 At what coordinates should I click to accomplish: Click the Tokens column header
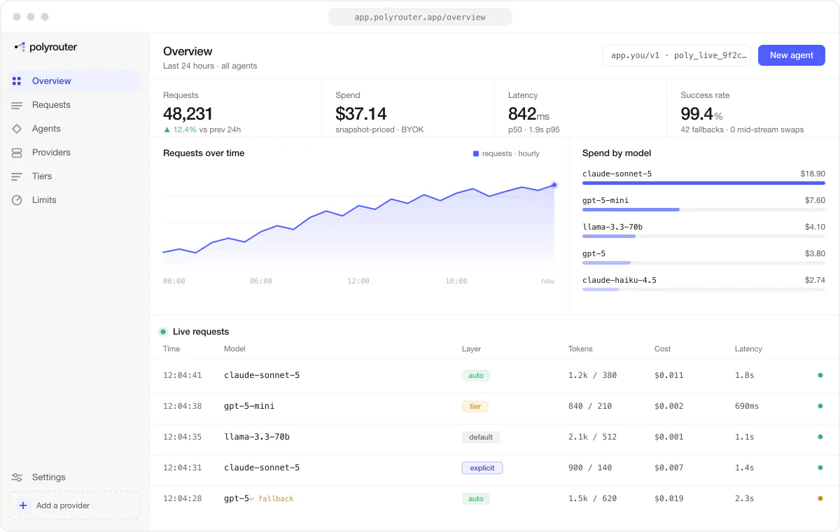click(x=580, y=349)
